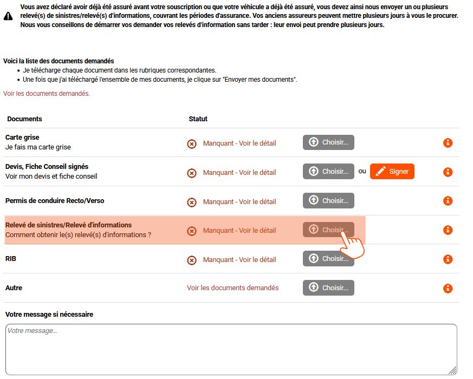Viewport: 473px width, 379px height.
Task: Click Choisir for Devis, Fiche Conseil signés
Action: pyautogui.click(x=328, y=171)
